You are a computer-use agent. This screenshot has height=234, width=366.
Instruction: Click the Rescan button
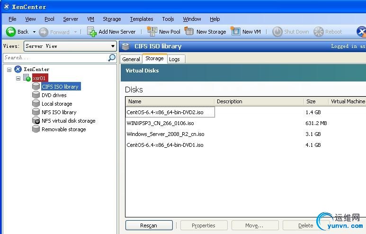tap(149, 225)
